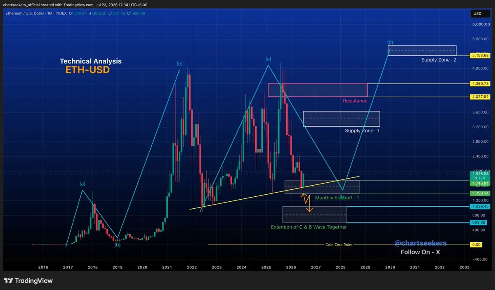Click the 2021 label on the time axis
The height and width of the screenshot is (290, 495).
pyautogui.click(x=167, y=267)
